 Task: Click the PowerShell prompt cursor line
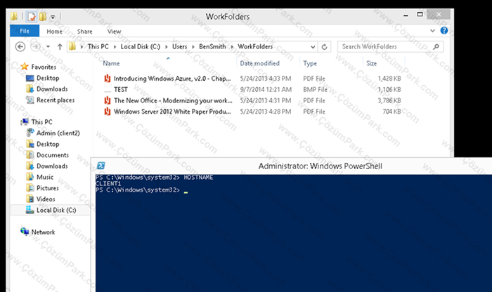click(141, 190)
